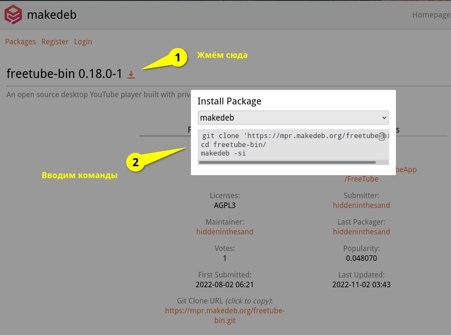
Task: Click the package description text line
Action: [x=99, y=95]
